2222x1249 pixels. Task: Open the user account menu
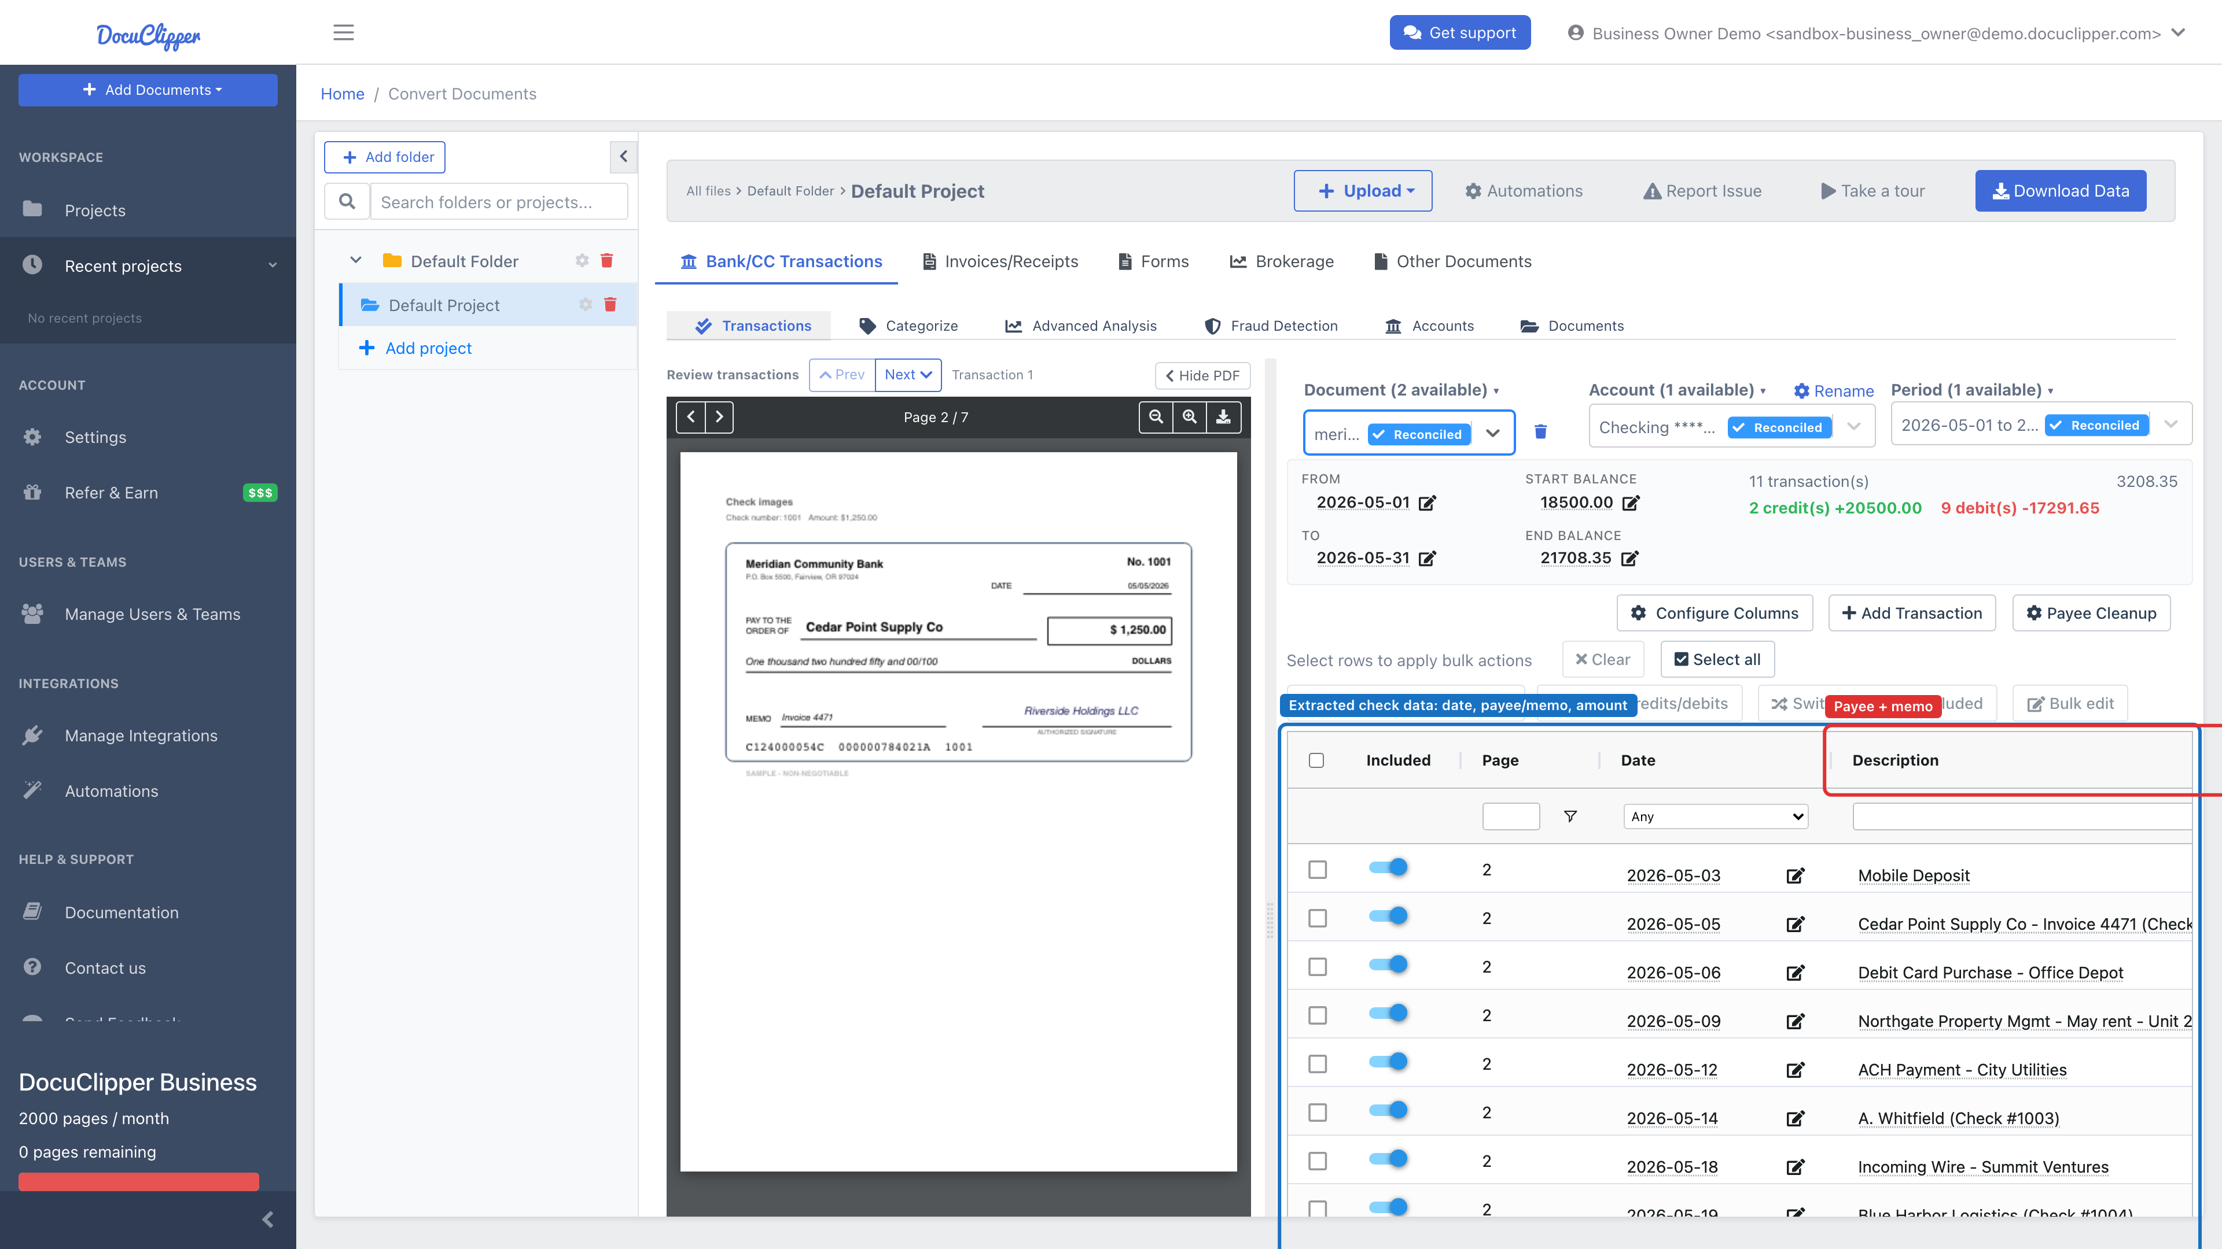1876,33
